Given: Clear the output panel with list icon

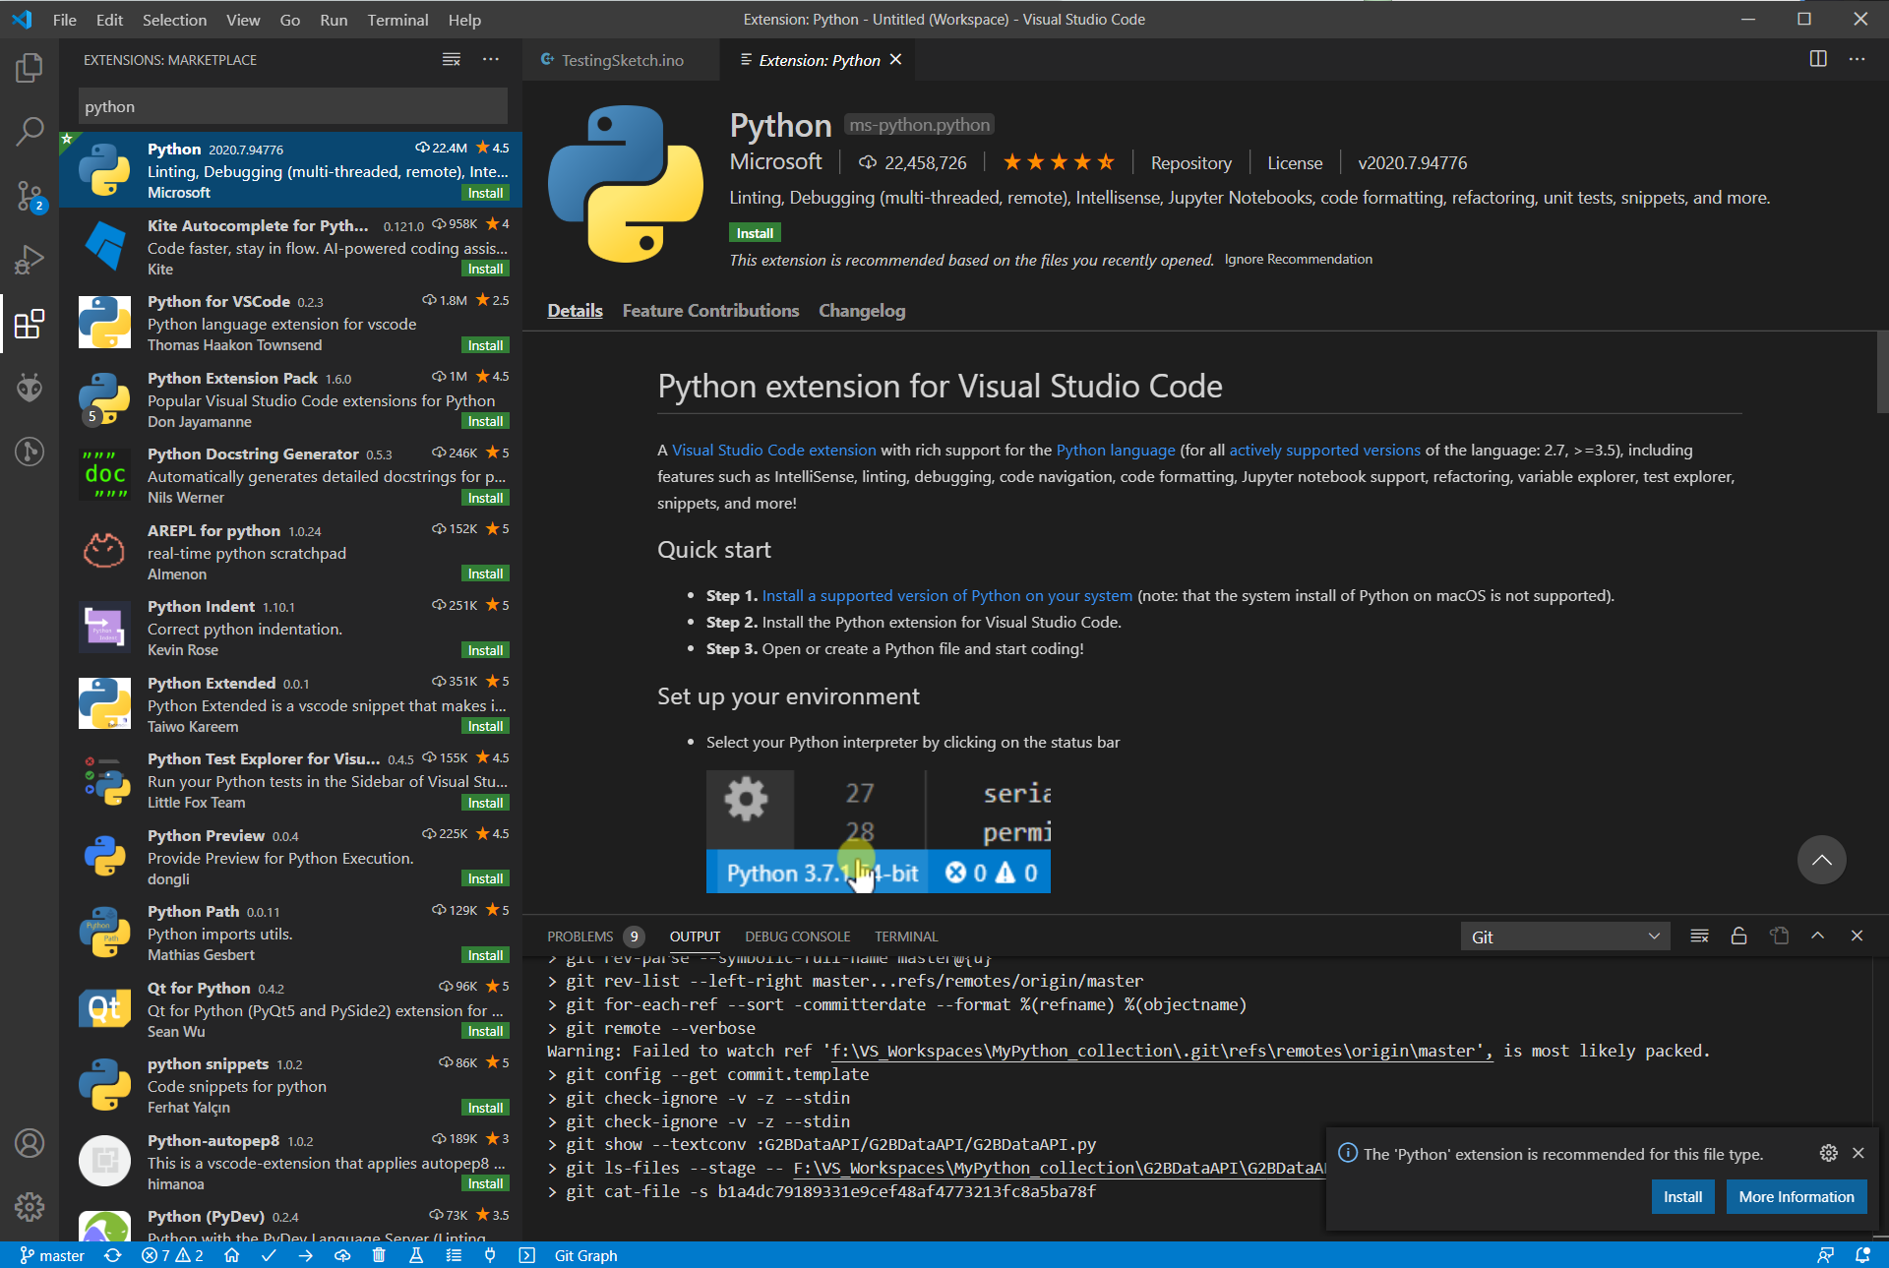Looking at the screenshot, I should [1699, 936].
